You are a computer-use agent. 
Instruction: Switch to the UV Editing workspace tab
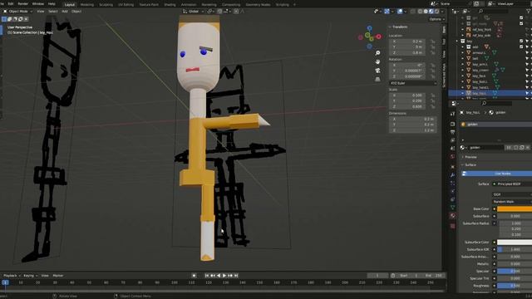126,5
